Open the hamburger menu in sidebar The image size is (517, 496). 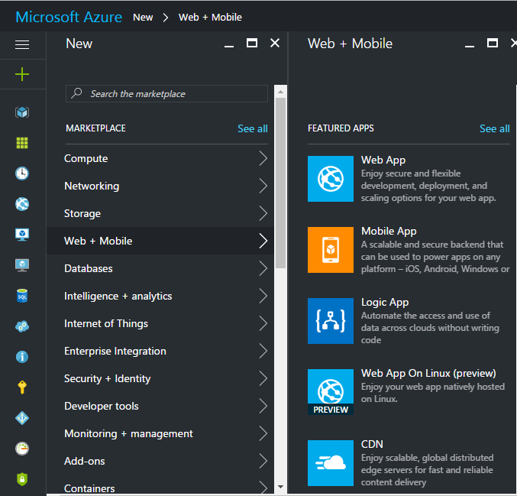22,44
